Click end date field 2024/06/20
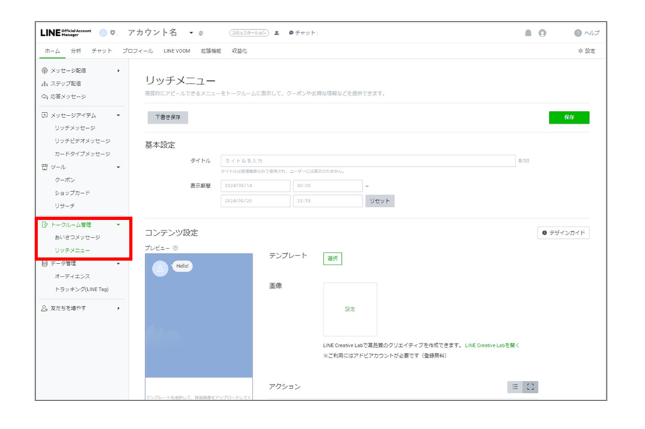The width and height of the screenshot is (645, 429). pyautogui.click(x=255, y=201)
